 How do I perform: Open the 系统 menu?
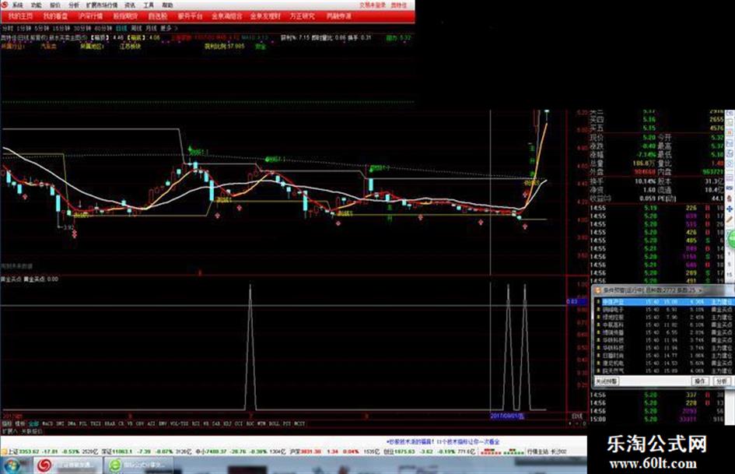pos(17,5)
